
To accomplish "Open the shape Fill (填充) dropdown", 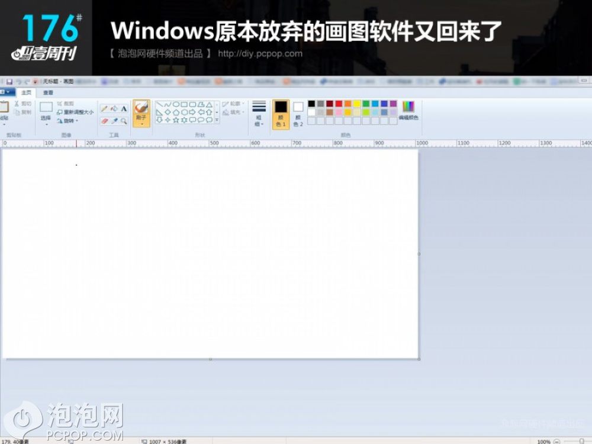I will 233,112.
